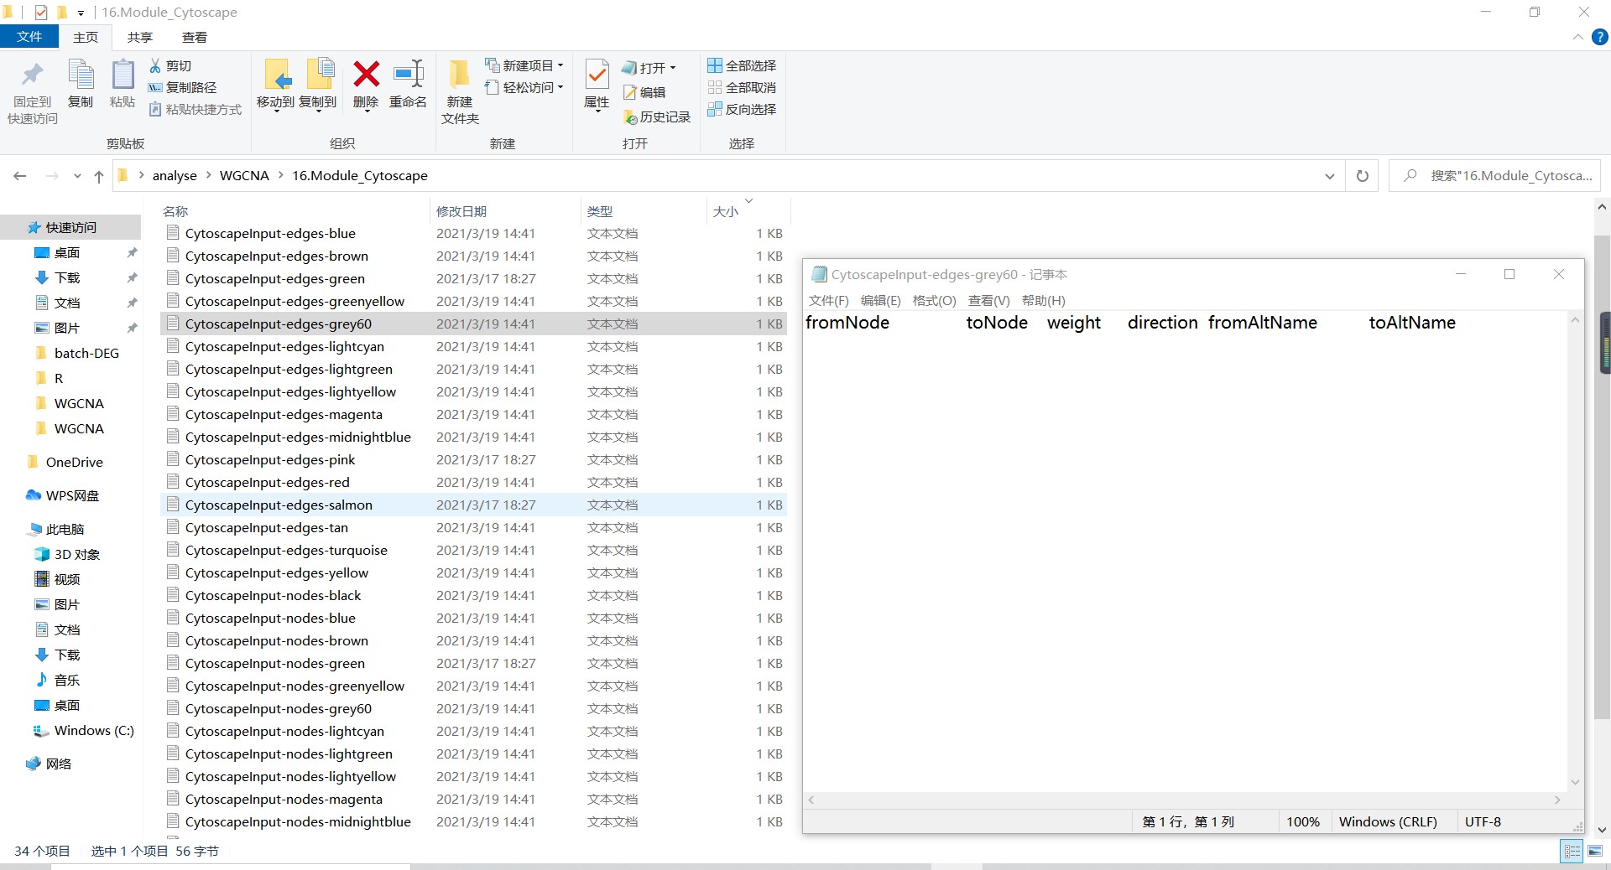Image resolution: width=1611 pixels, height=870 pixels.
Task: Open the History record option
Action: click(657, 117)
